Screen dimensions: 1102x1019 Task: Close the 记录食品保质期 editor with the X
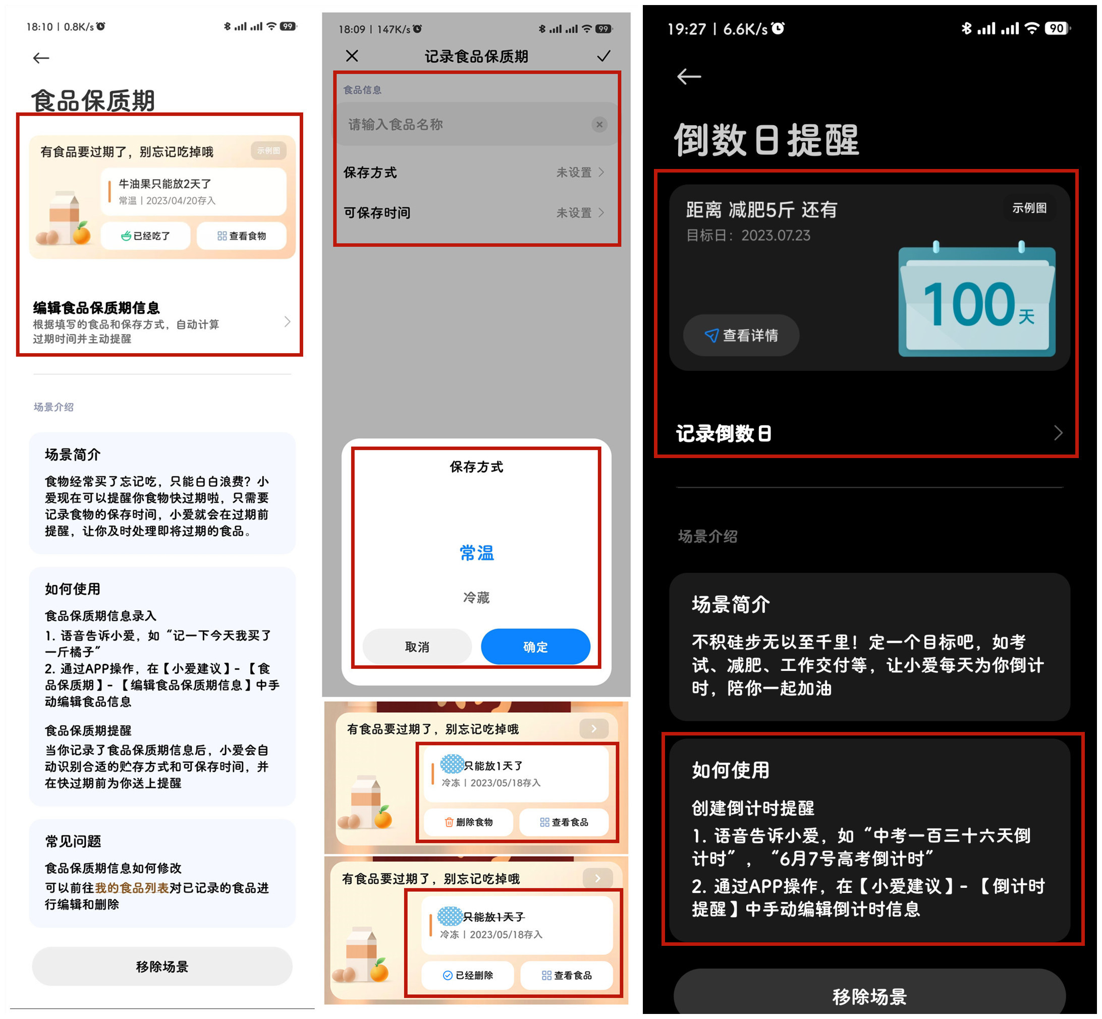click(352, 55)
